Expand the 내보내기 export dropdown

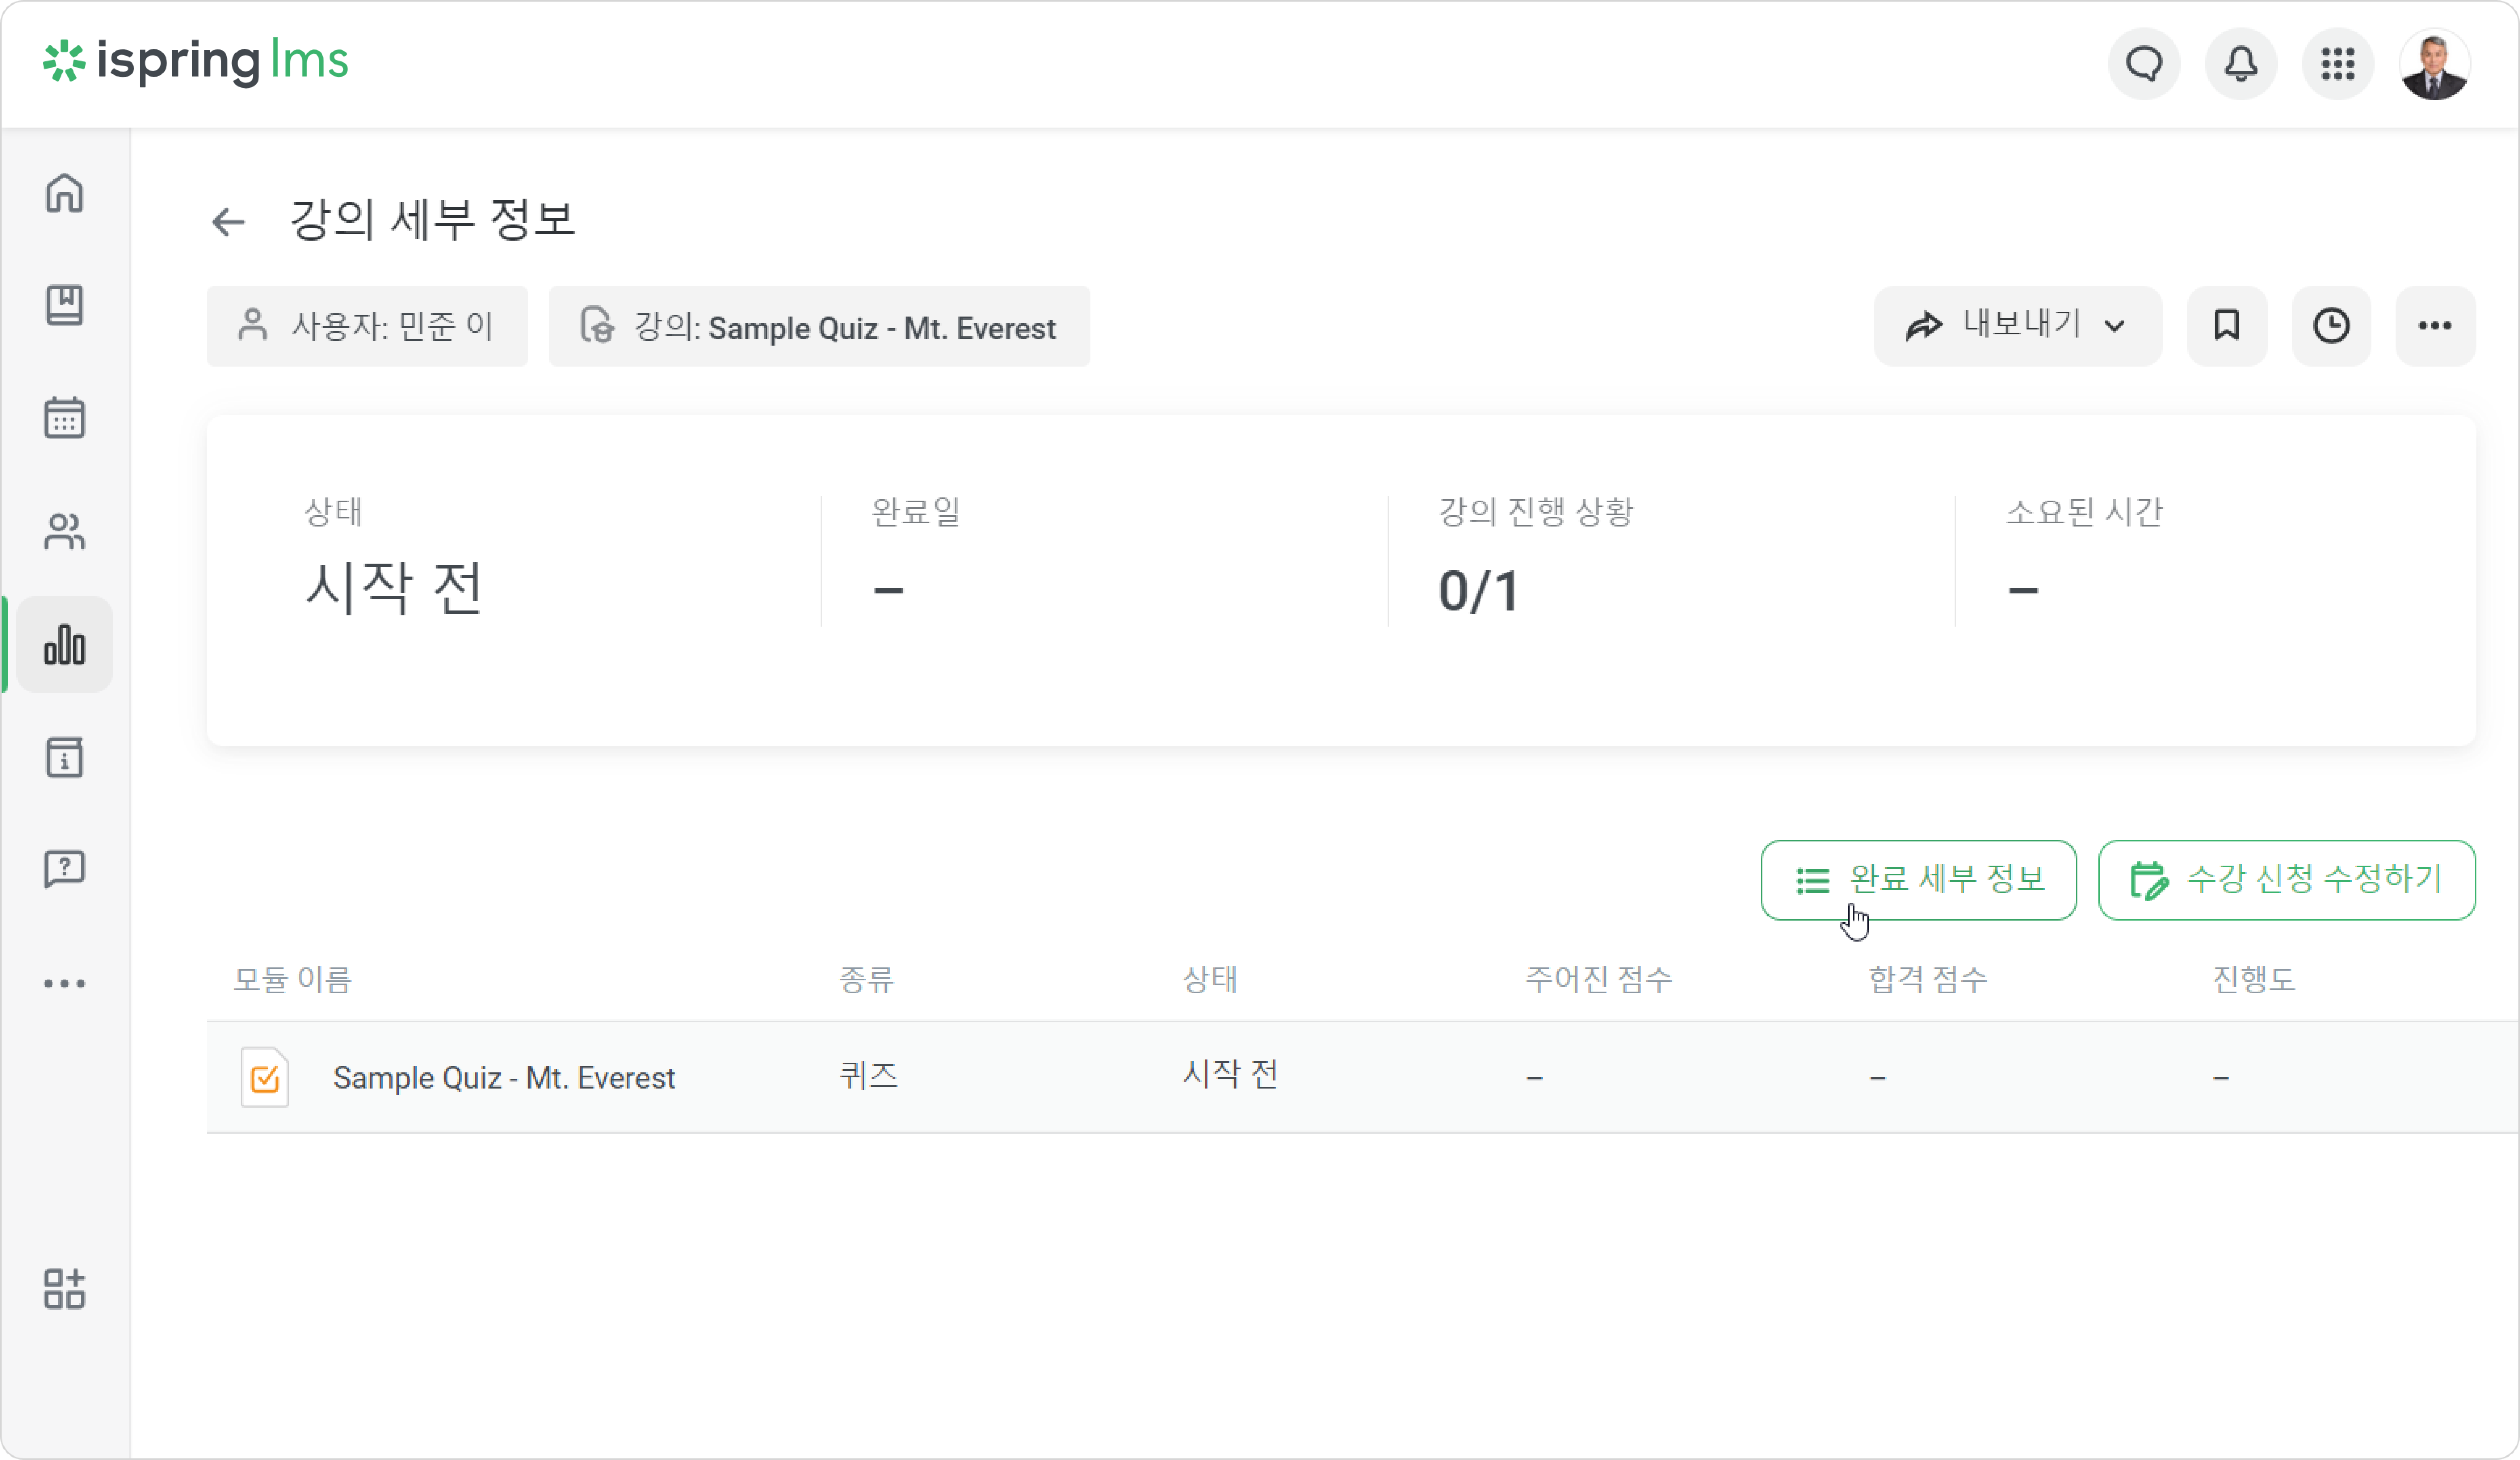click(2017, 326)
